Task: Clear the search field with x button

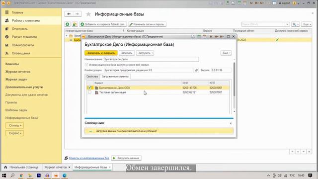Action: click(x=287, y=24)
